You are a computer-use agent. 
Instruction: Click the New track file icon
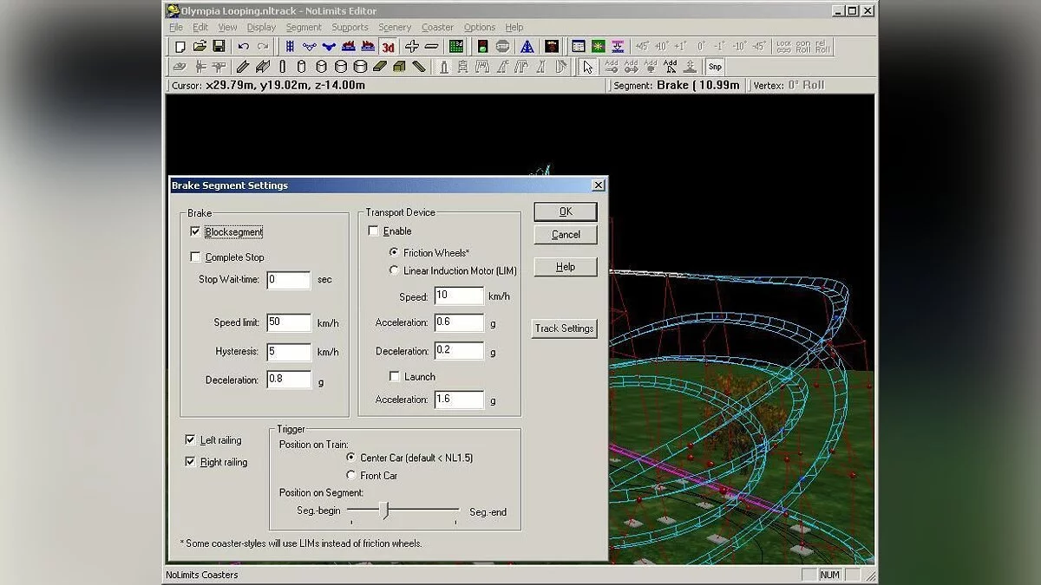point(180,46)
